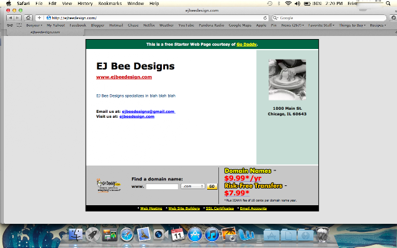Open iPhoto in the dock
Viewport: 397px width, 248px height.
coord(229,234)
